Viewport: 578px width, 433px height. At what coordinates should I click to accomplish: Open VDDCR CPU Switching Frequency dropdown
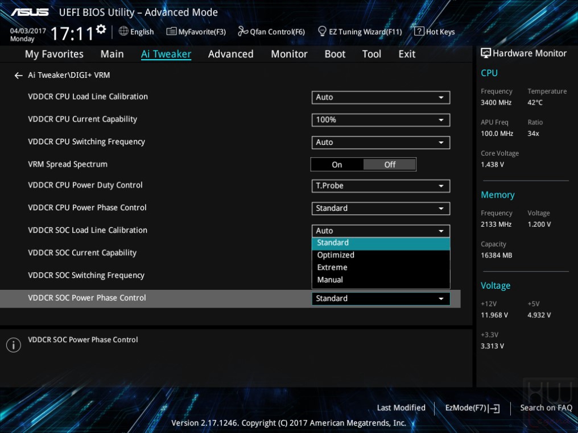pos(381,143)
